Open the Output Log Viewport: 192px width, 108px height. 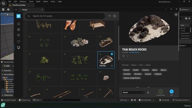click(24, 100)
